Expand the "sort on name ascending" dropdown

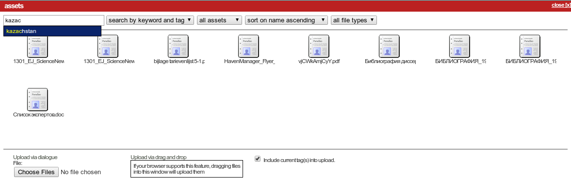pyautogui.click(x=286, y=20)
